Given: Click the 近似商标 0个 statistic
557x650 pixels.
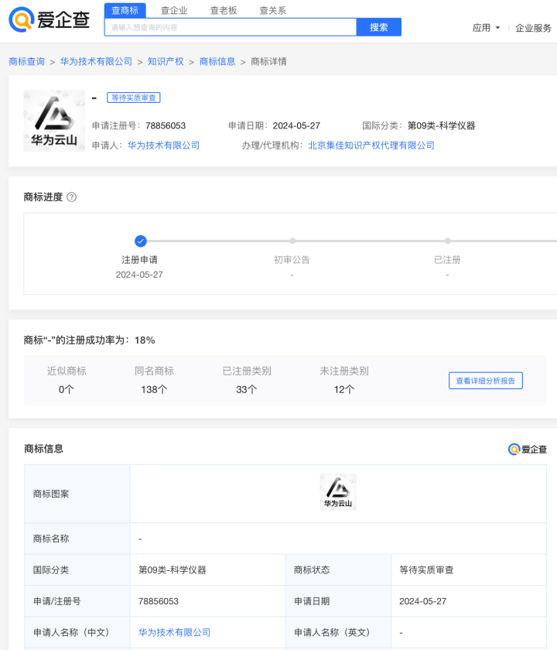Looking at the screenshot, I should 67,380.
